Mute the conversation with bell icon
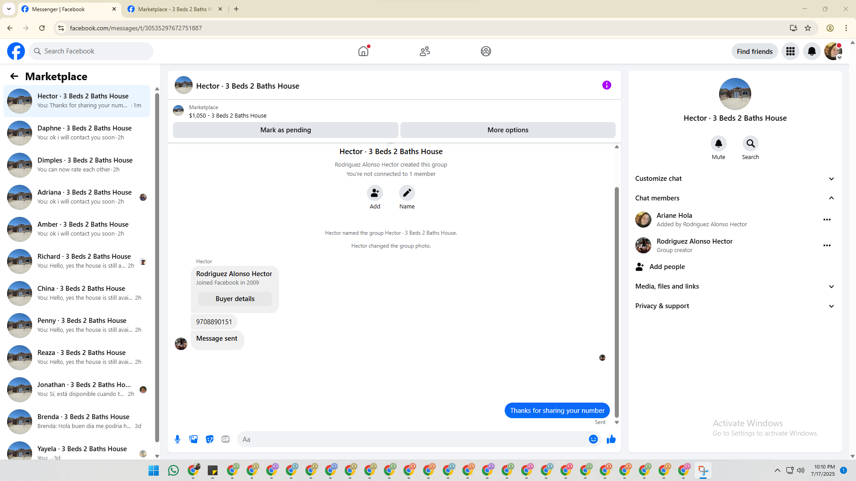This screenshot has height=481, width=856. pyautogui.click(x=719, y=143)
